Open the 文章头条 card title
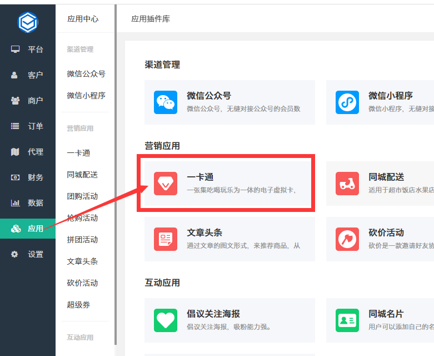 click(204, 233)
